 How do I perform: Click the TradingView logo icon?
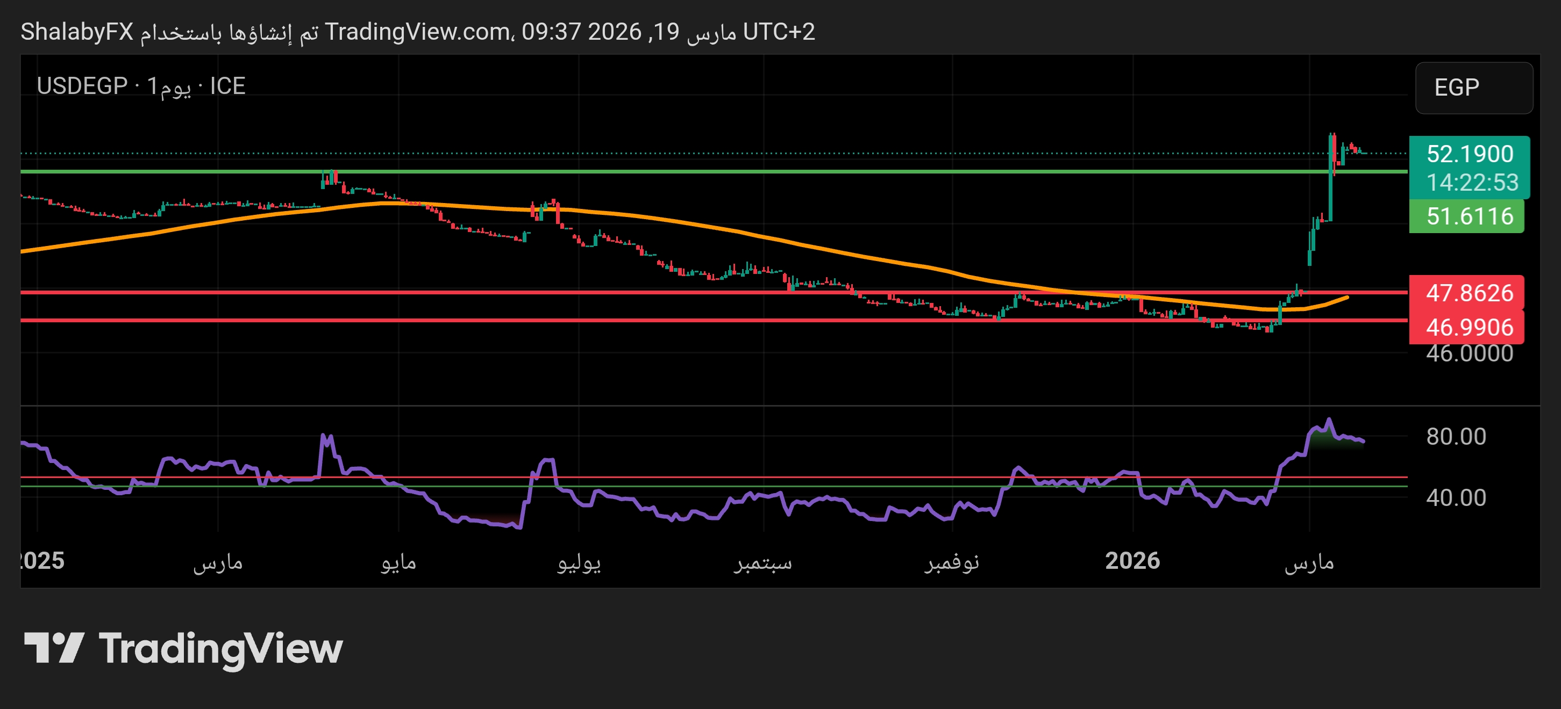tap(53, 648)
